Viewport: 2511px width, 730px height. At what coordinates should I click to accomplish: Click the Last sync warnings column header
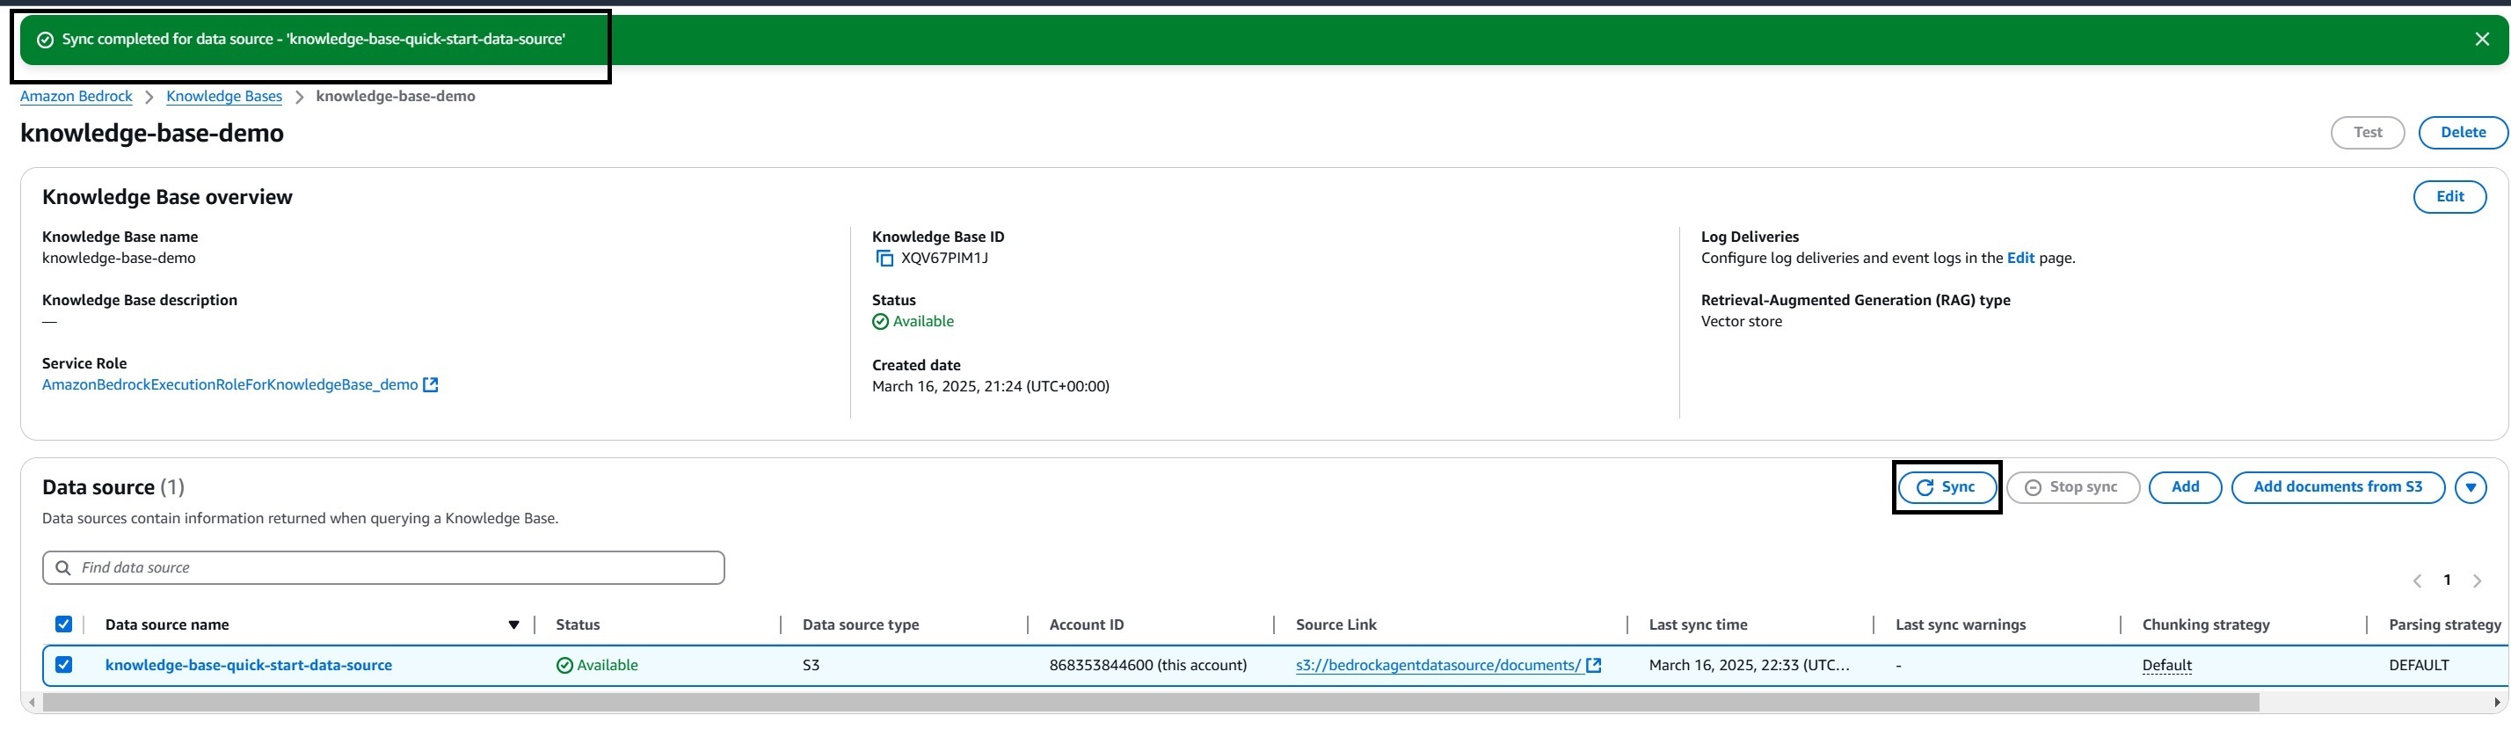(1961, 624)
